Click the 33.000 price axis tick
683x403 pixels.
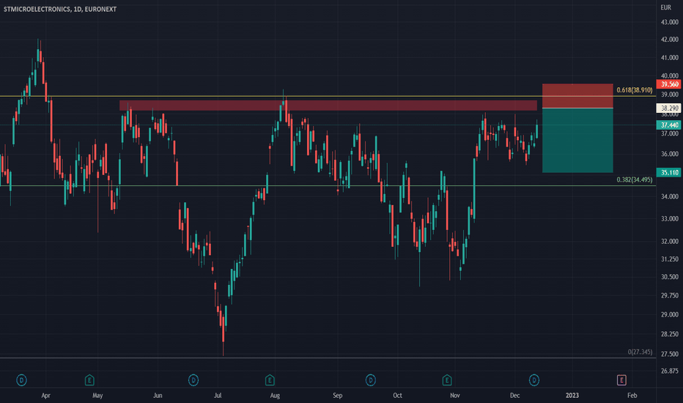(670, 218)
